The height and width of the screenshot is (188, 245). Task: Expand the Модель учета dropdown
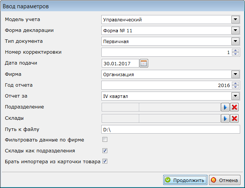[236, 20]
